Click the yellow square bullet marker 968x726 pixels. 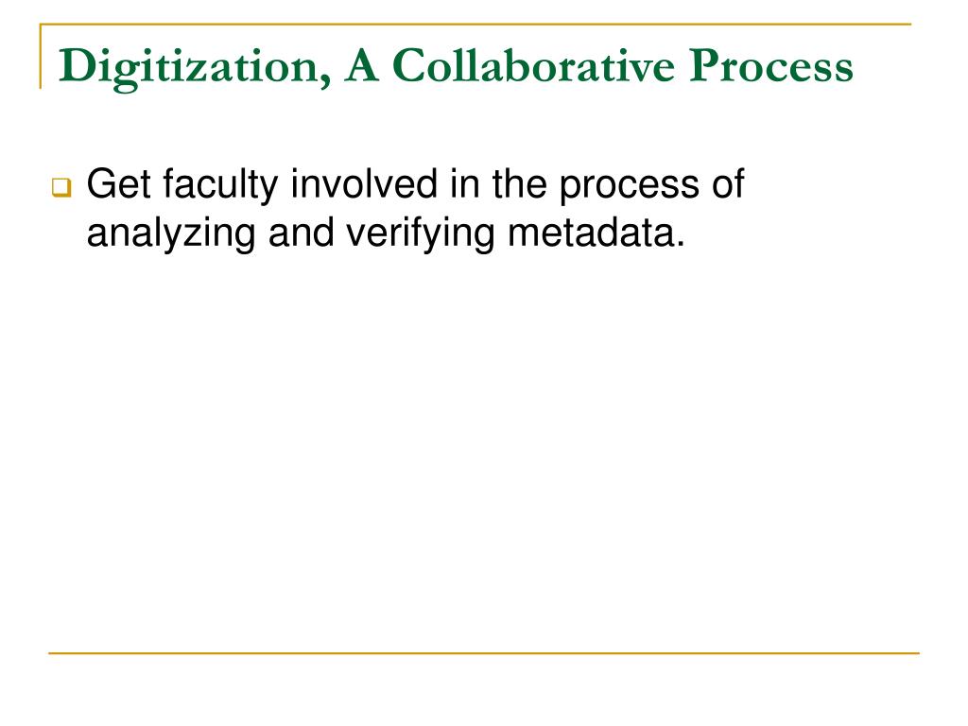click(61, 187)
